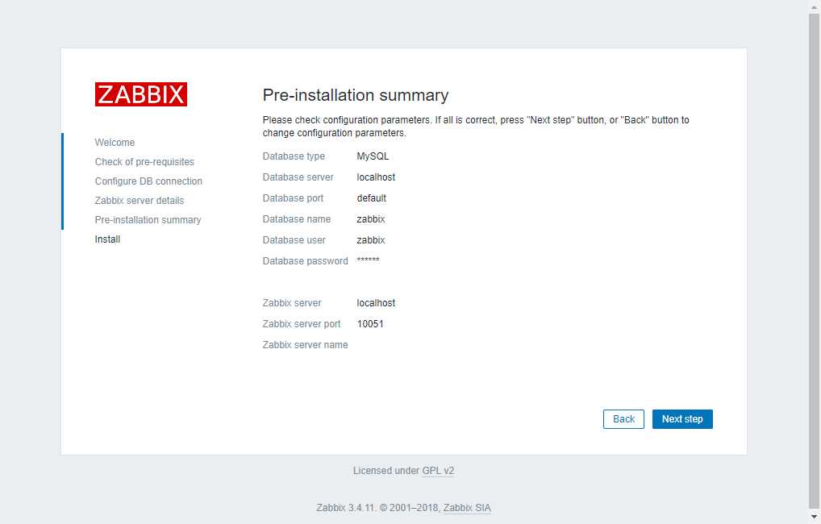Click the masked Database password value
The image size is (821, 524).
tap(368, 260)
